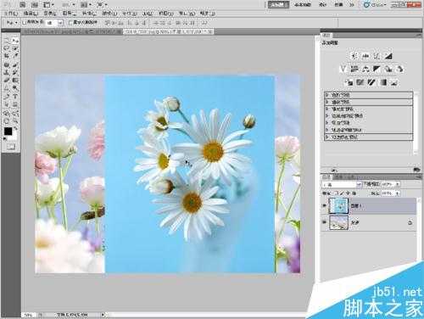Toggle lock all in the Layers panel

tap(354, 193)
